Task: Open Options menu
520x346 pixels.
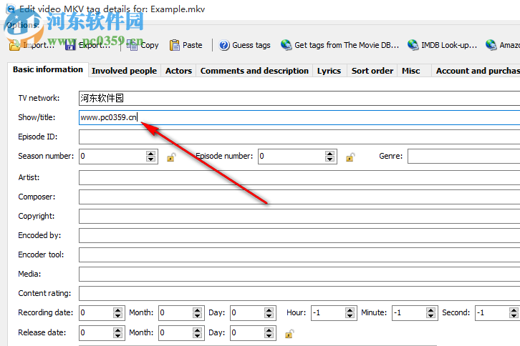Action: pyautogui.click(x=22, y=25)
